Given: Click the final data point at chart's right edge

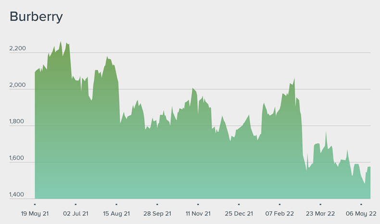Looking at the screenshot, I should coord(370,167).
